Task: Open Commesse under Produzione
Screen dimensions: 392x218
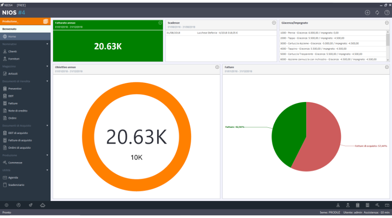Action: coord(15,163)
